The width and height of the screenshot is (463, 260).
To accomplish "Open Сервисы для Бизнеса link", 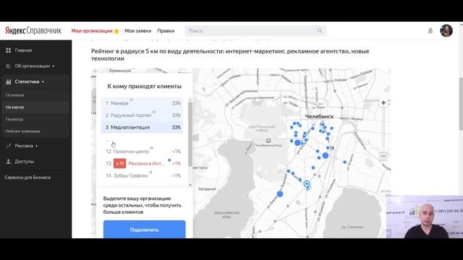I will pos(27,178).
